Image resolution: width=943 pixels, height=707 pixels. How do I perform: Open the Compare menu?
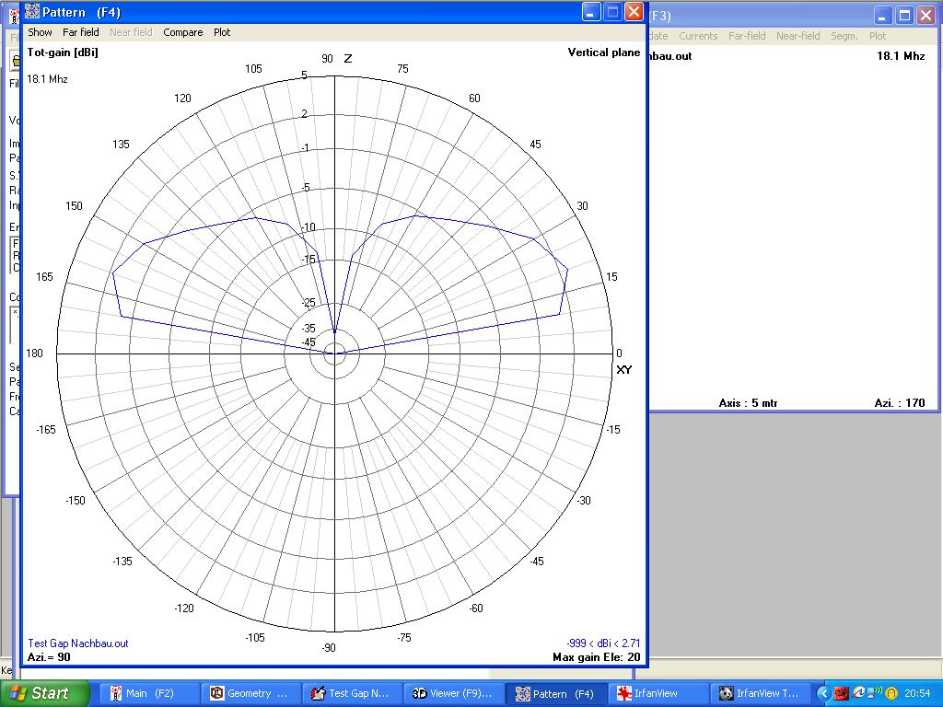tap(183, 32)
